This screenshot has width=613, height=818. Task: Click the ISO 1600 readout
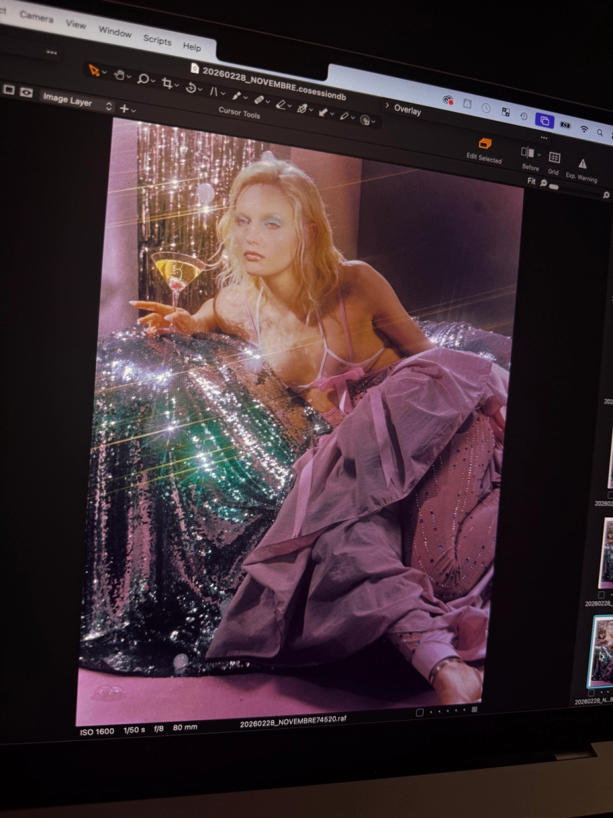97,731
